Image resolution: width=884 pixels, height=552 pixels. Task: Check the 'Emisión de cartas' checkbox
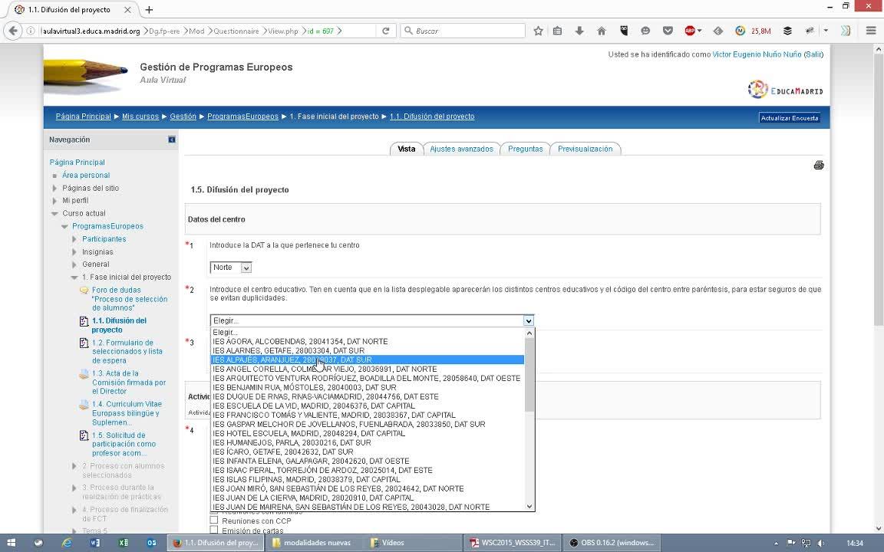tap(213, 530)
